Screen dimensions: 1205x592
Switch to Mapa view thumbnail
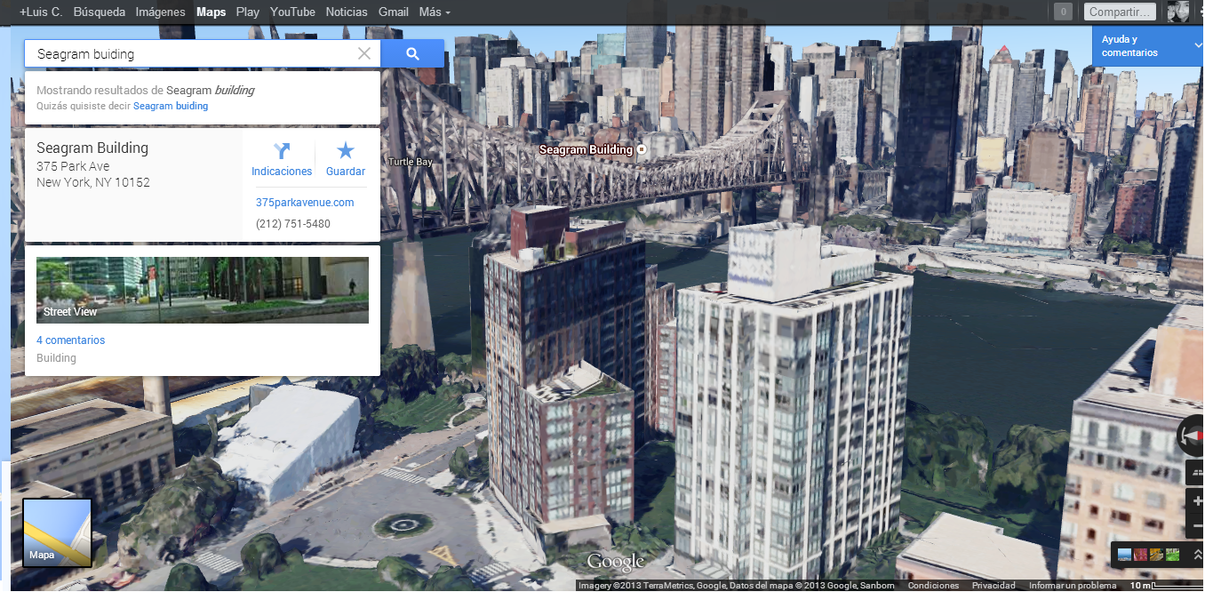[x=57, y=532]
